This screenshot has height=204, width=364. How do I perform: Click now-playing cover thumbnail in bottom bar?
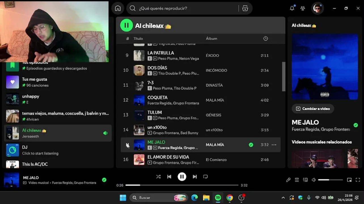[12, 180]
